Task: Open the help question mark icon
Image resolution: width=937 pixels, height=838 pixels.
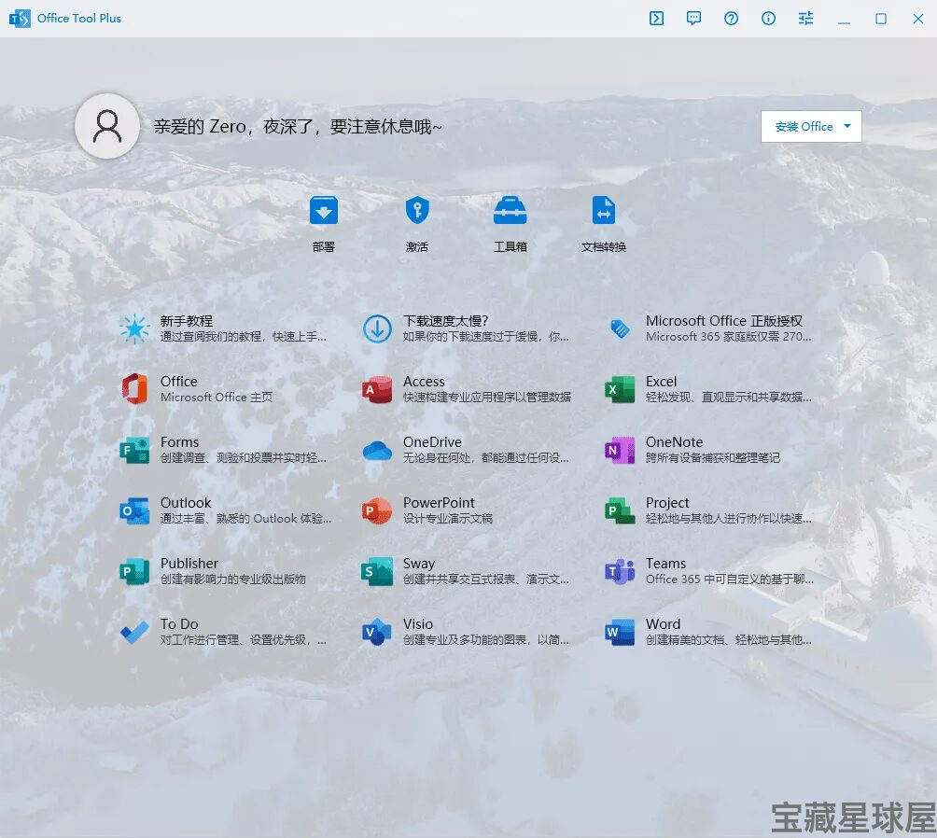Action: coord(731,19)
